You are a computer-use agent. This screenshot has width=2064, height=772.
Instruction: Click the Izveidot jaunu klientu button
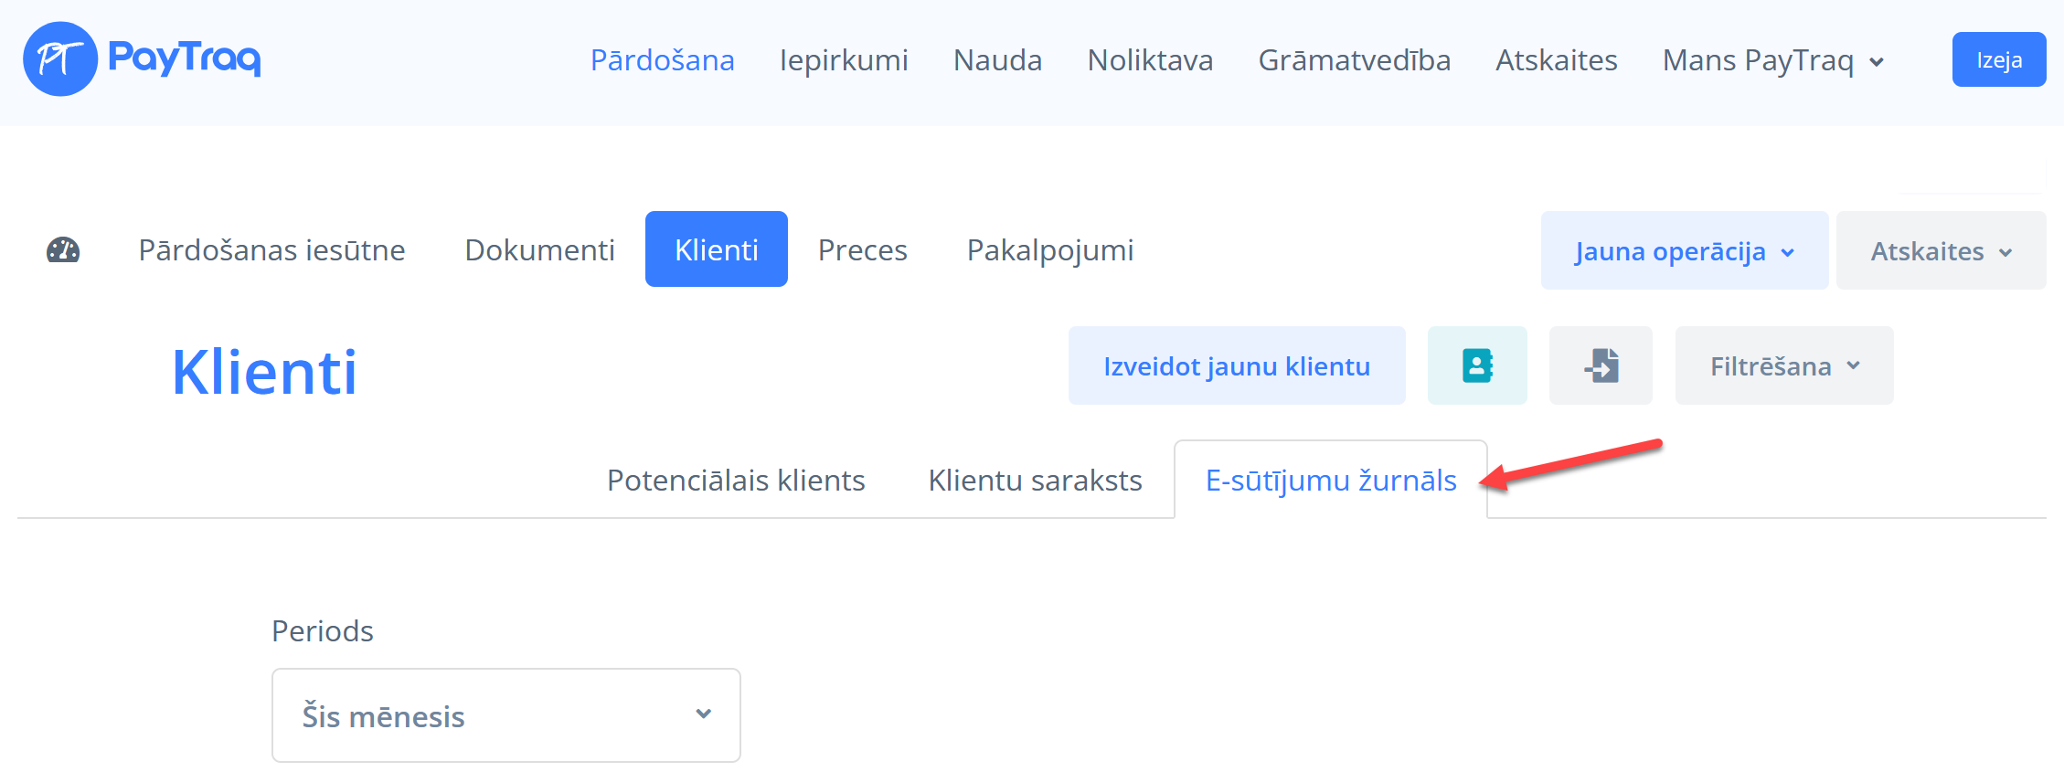coord(1236,365)
